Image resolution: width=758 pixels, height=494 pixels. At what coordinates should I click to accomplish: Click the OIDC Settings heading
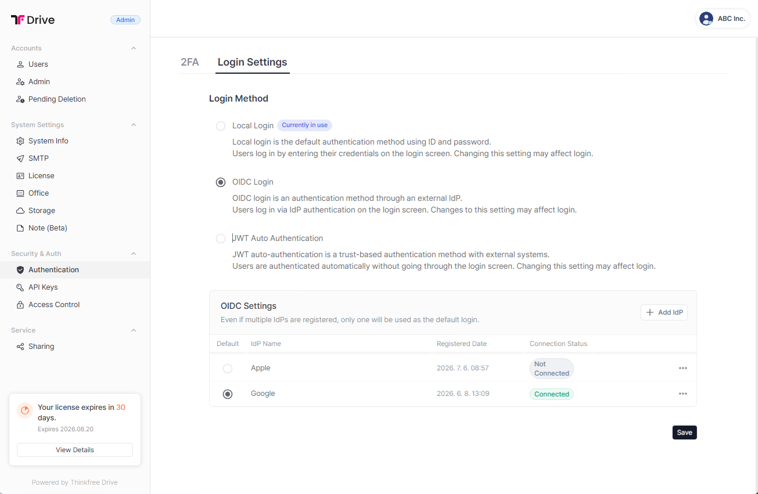point(249,306)
